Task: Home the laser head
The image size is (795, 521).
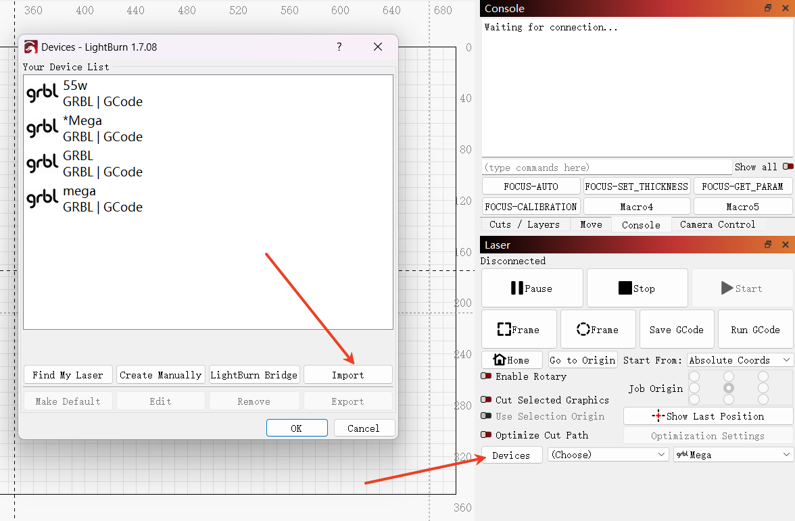Action: [512, 359]
